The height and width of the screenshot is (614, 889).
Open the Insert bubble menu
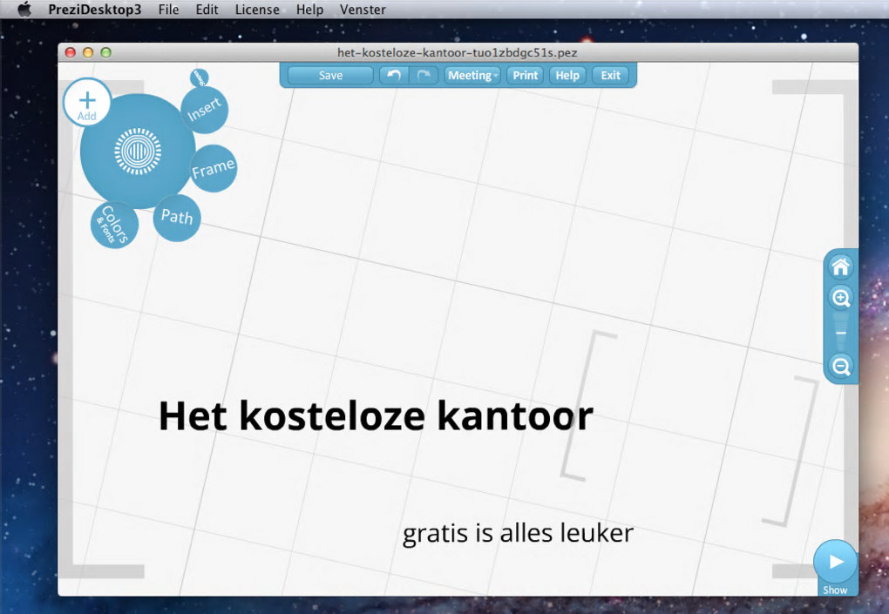(204, 110)
